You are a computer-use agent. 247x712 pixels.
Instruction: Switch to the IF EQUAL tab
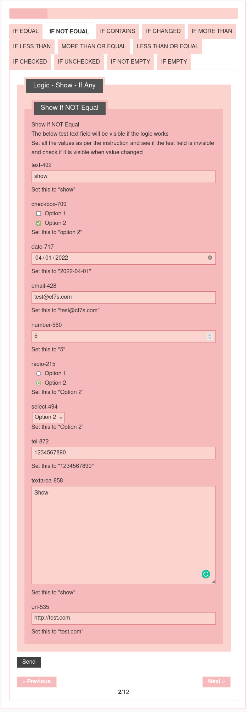(26, 31)
